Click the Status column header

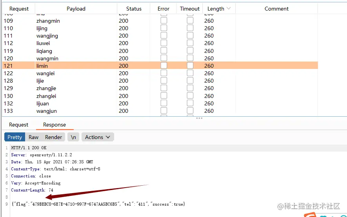(134, 9)
